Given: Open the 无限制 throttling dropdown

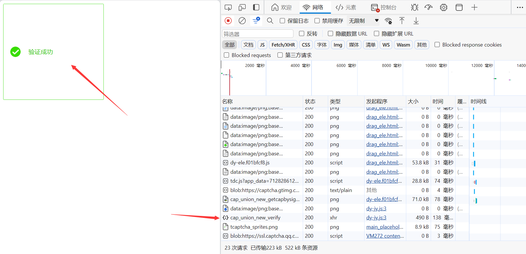Looking at the screenshot, I should pyautogui.click(x=364, y=21).
